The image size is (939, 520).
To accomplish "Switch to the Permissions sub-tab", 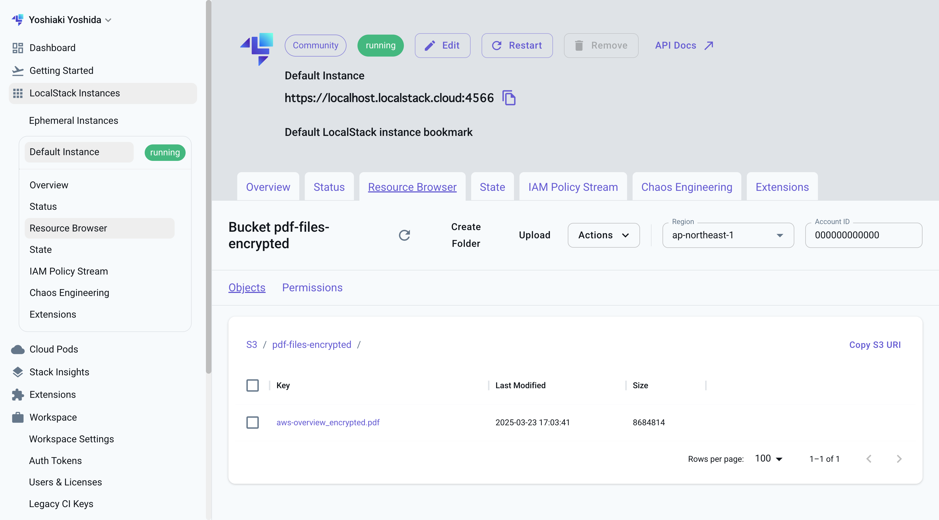I will (312, 288).
